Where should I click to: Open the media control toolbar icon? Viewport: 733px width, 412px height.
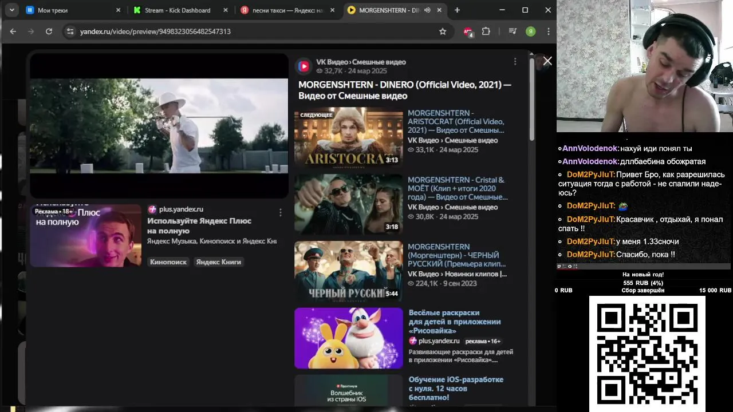[513, 31]
